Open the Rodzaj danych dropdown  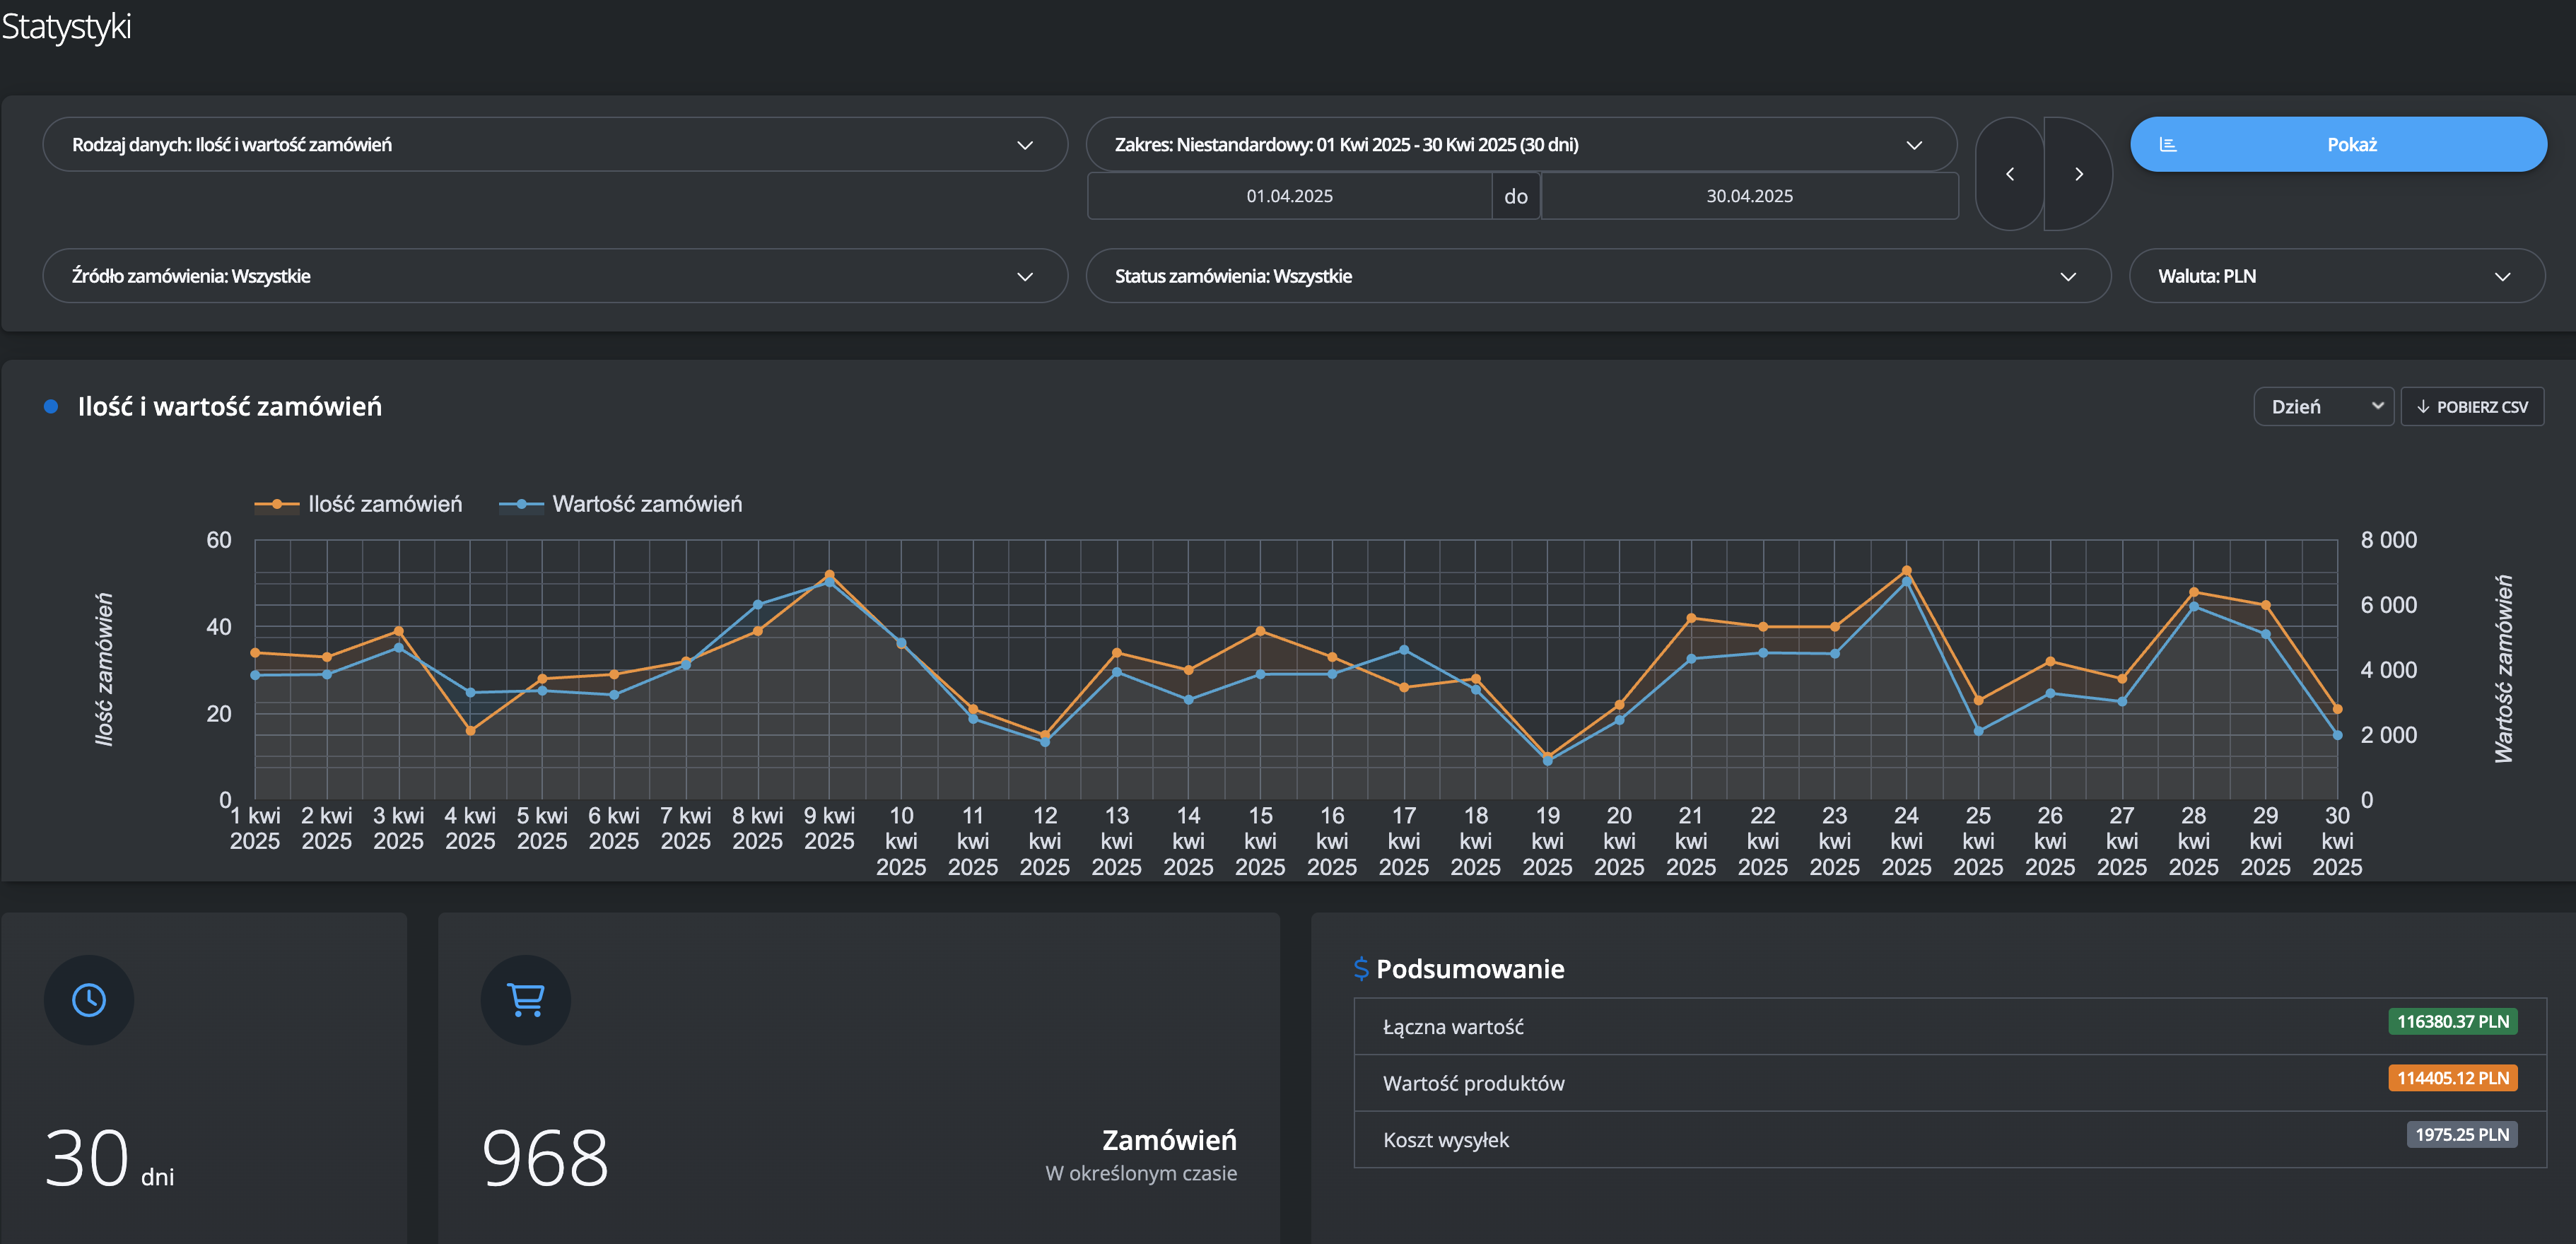555,145
